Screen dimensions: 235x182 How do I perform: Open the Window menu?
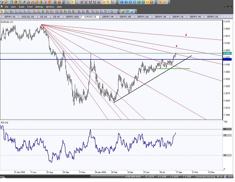click(50, 7)
